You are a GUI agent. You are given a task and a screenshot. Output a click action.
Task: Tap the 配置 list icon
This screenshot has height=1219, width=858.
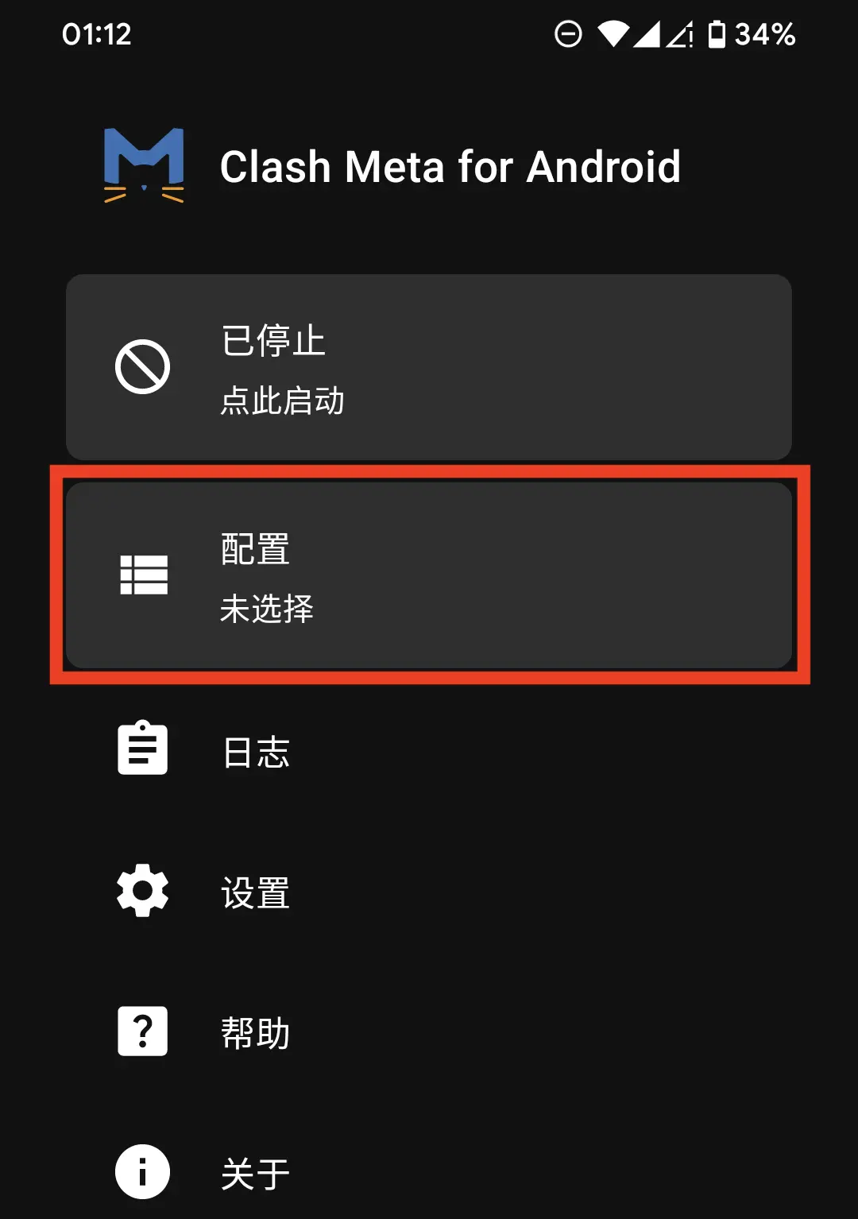point(144,575)
